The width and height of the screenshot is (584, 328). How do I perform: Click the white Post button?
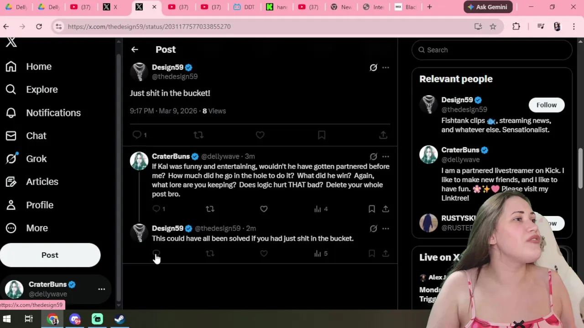50,255
